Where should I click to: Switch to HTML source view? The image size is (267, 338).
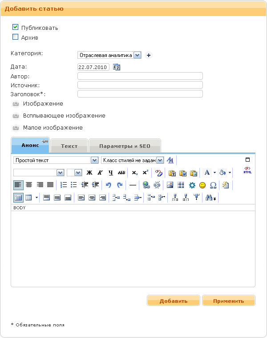point(247,170)
